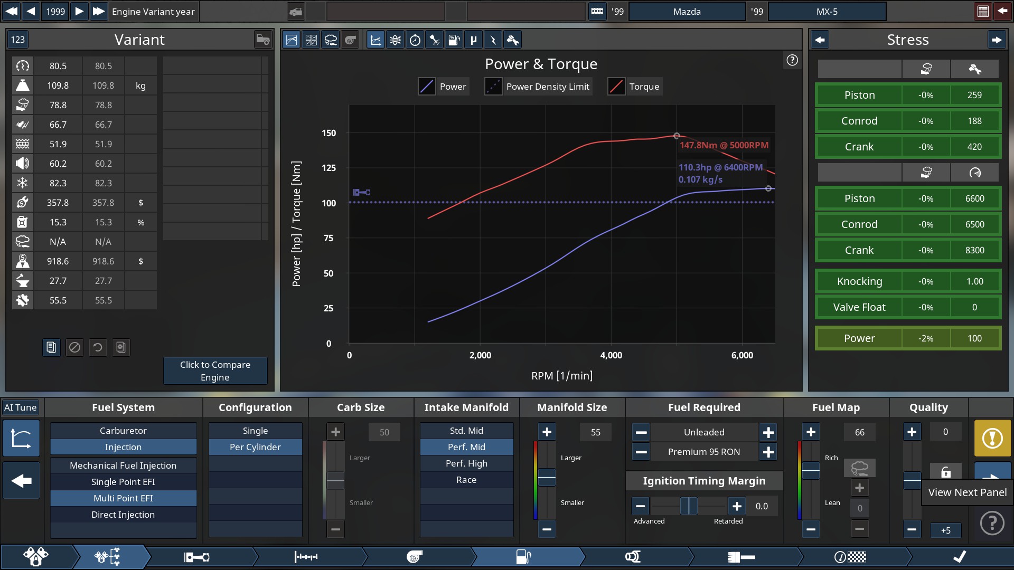Open the airflow graph icon
1014x570 pixels.
pos(395,40)
